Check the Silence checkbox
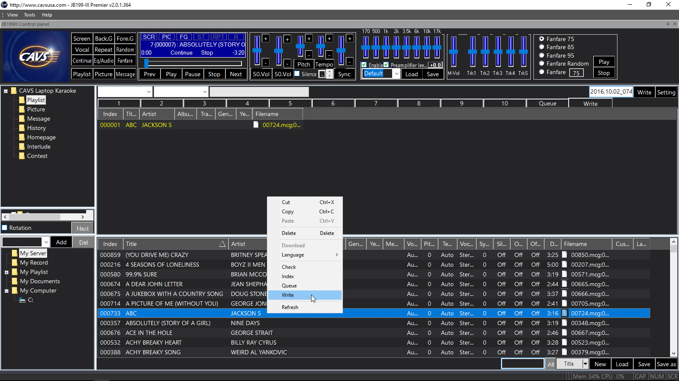 297,74
